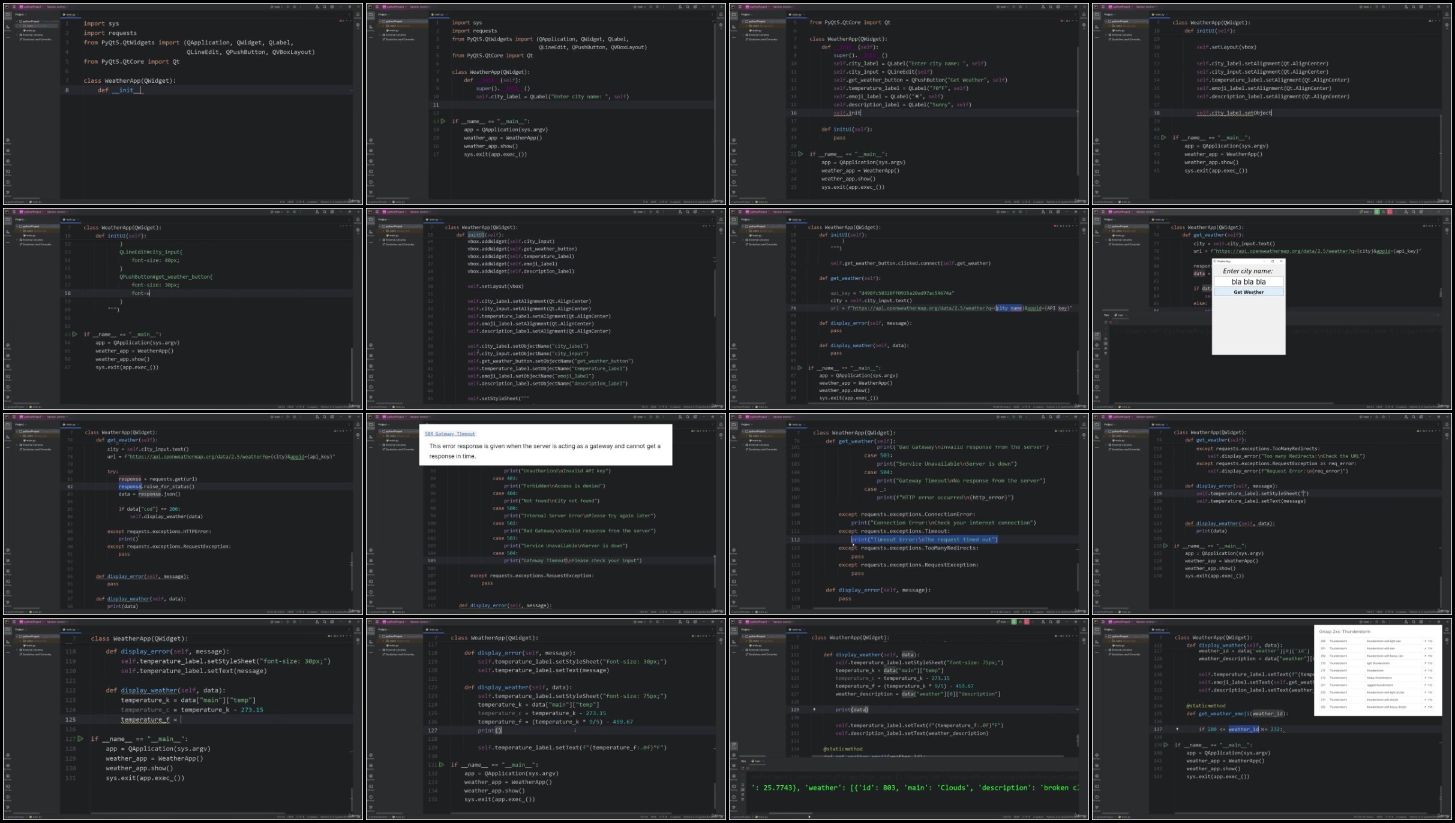
Task: Click highlighted Run sidebar icon in 'bla bla bla' frame
Action: pos(1097,336)
